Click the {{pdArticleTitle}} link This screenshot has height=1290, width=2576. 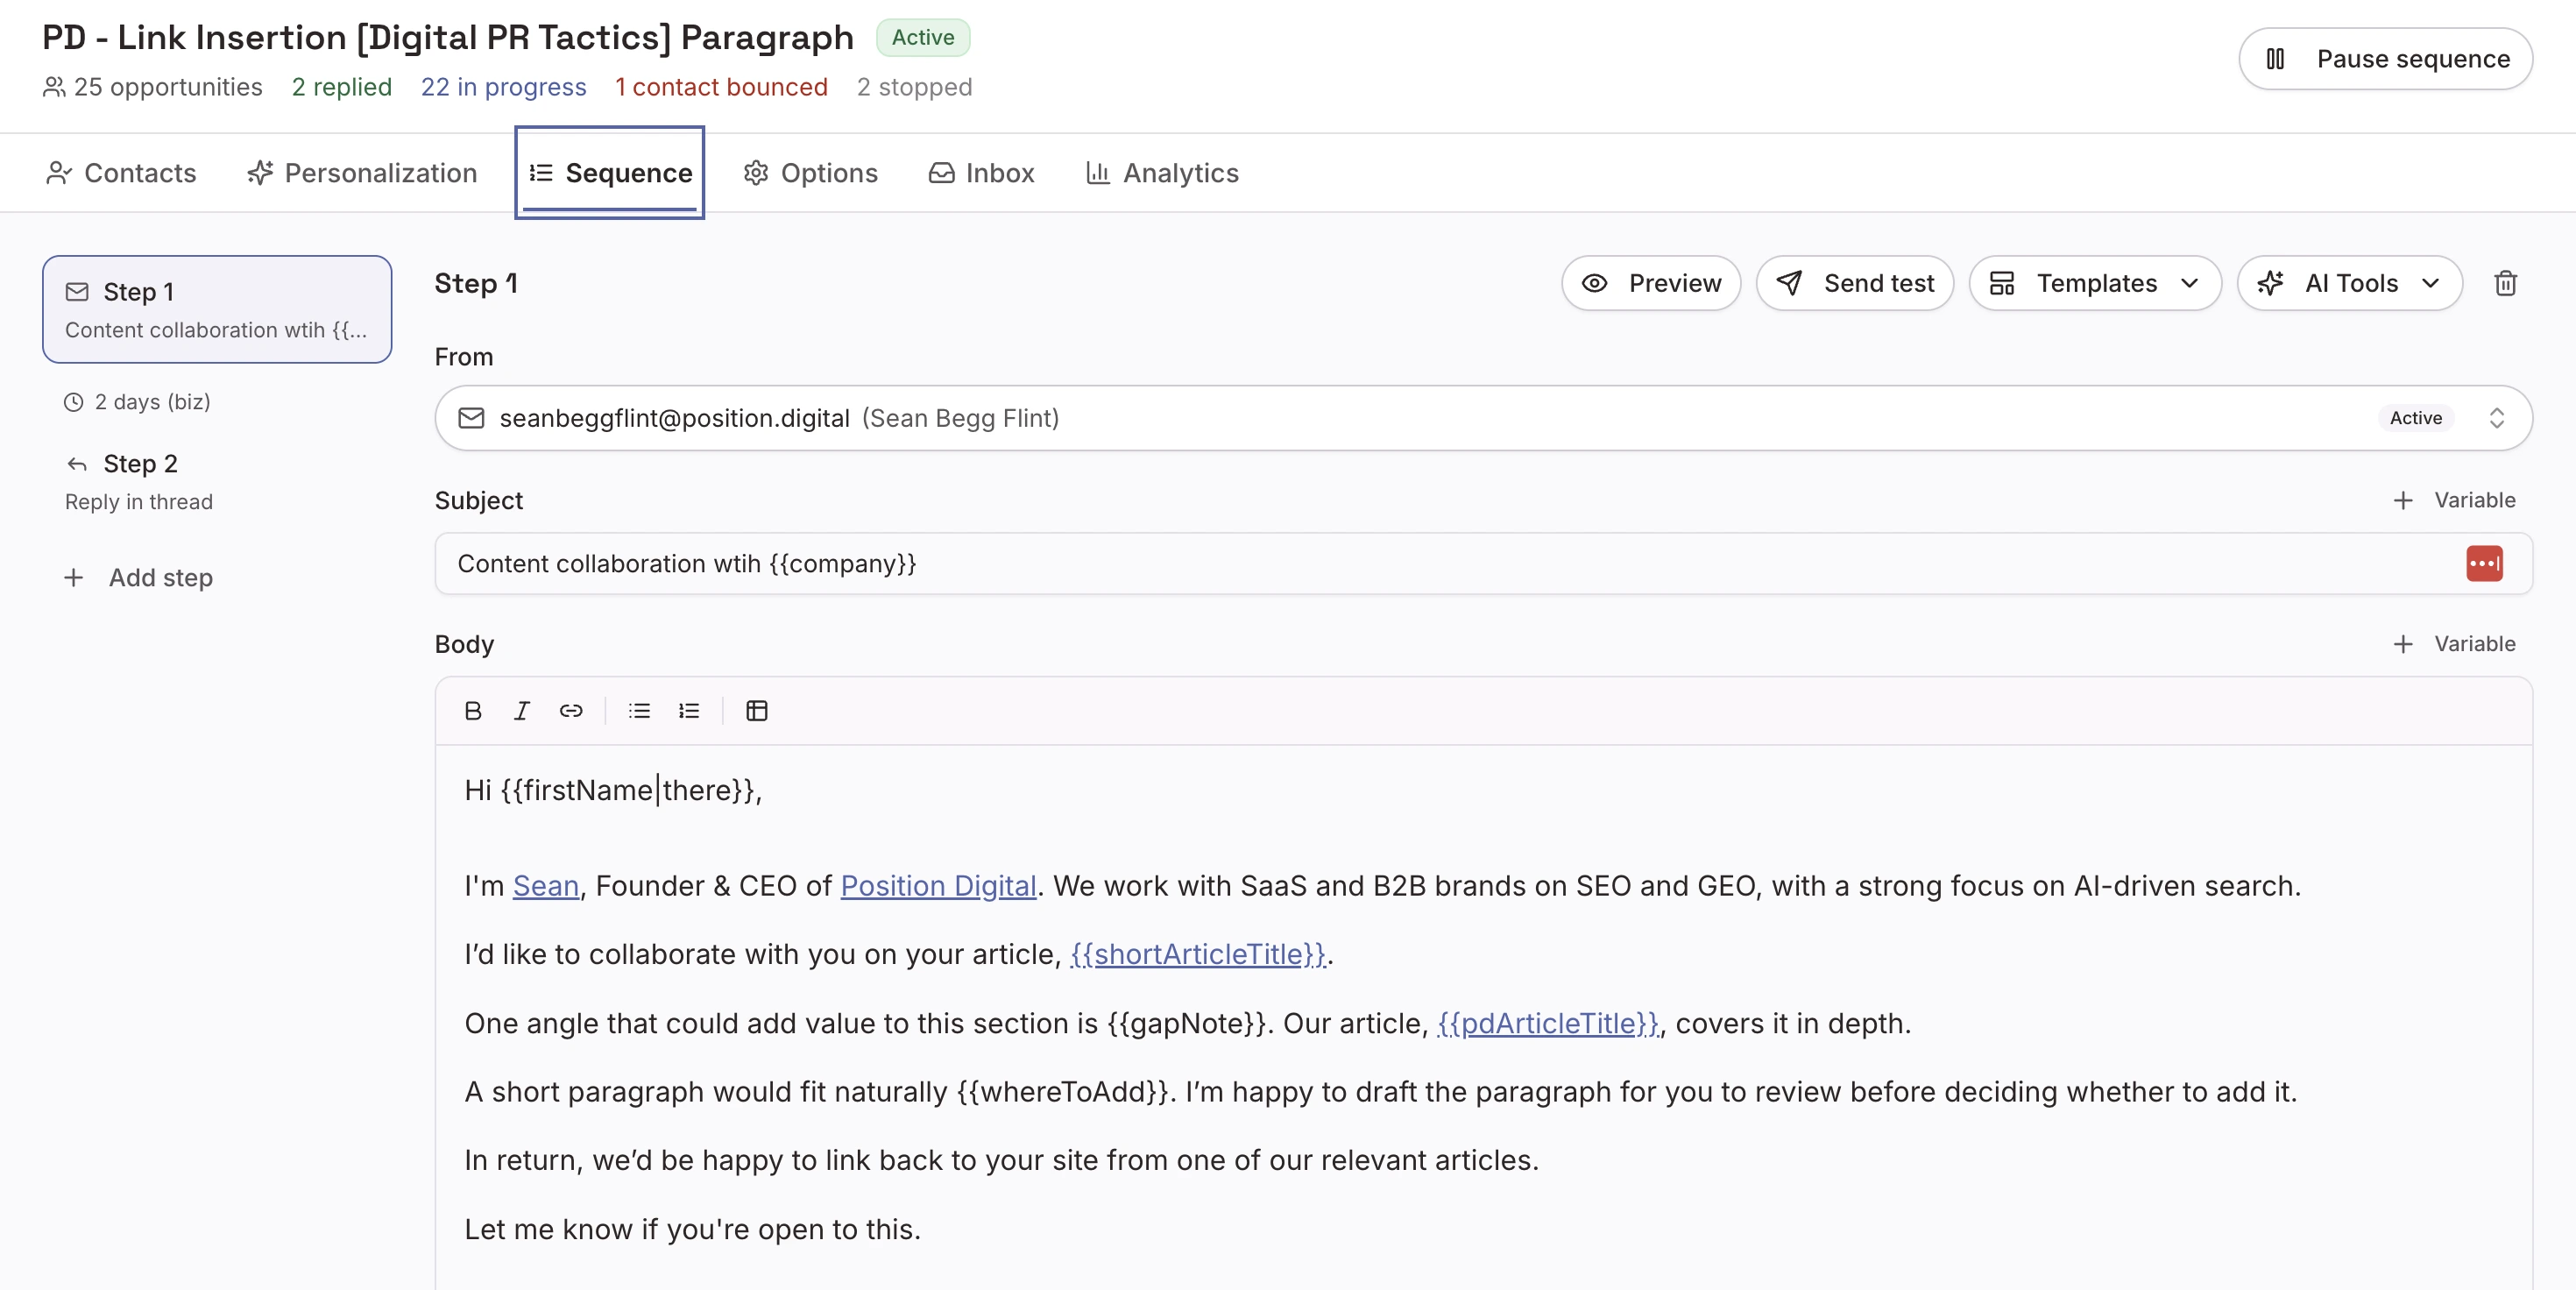click(x=1548, y=1023)
